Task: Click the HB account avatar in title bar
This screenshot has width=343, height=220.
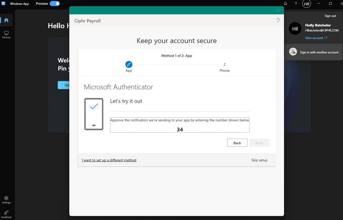Action: pos(307,4)
